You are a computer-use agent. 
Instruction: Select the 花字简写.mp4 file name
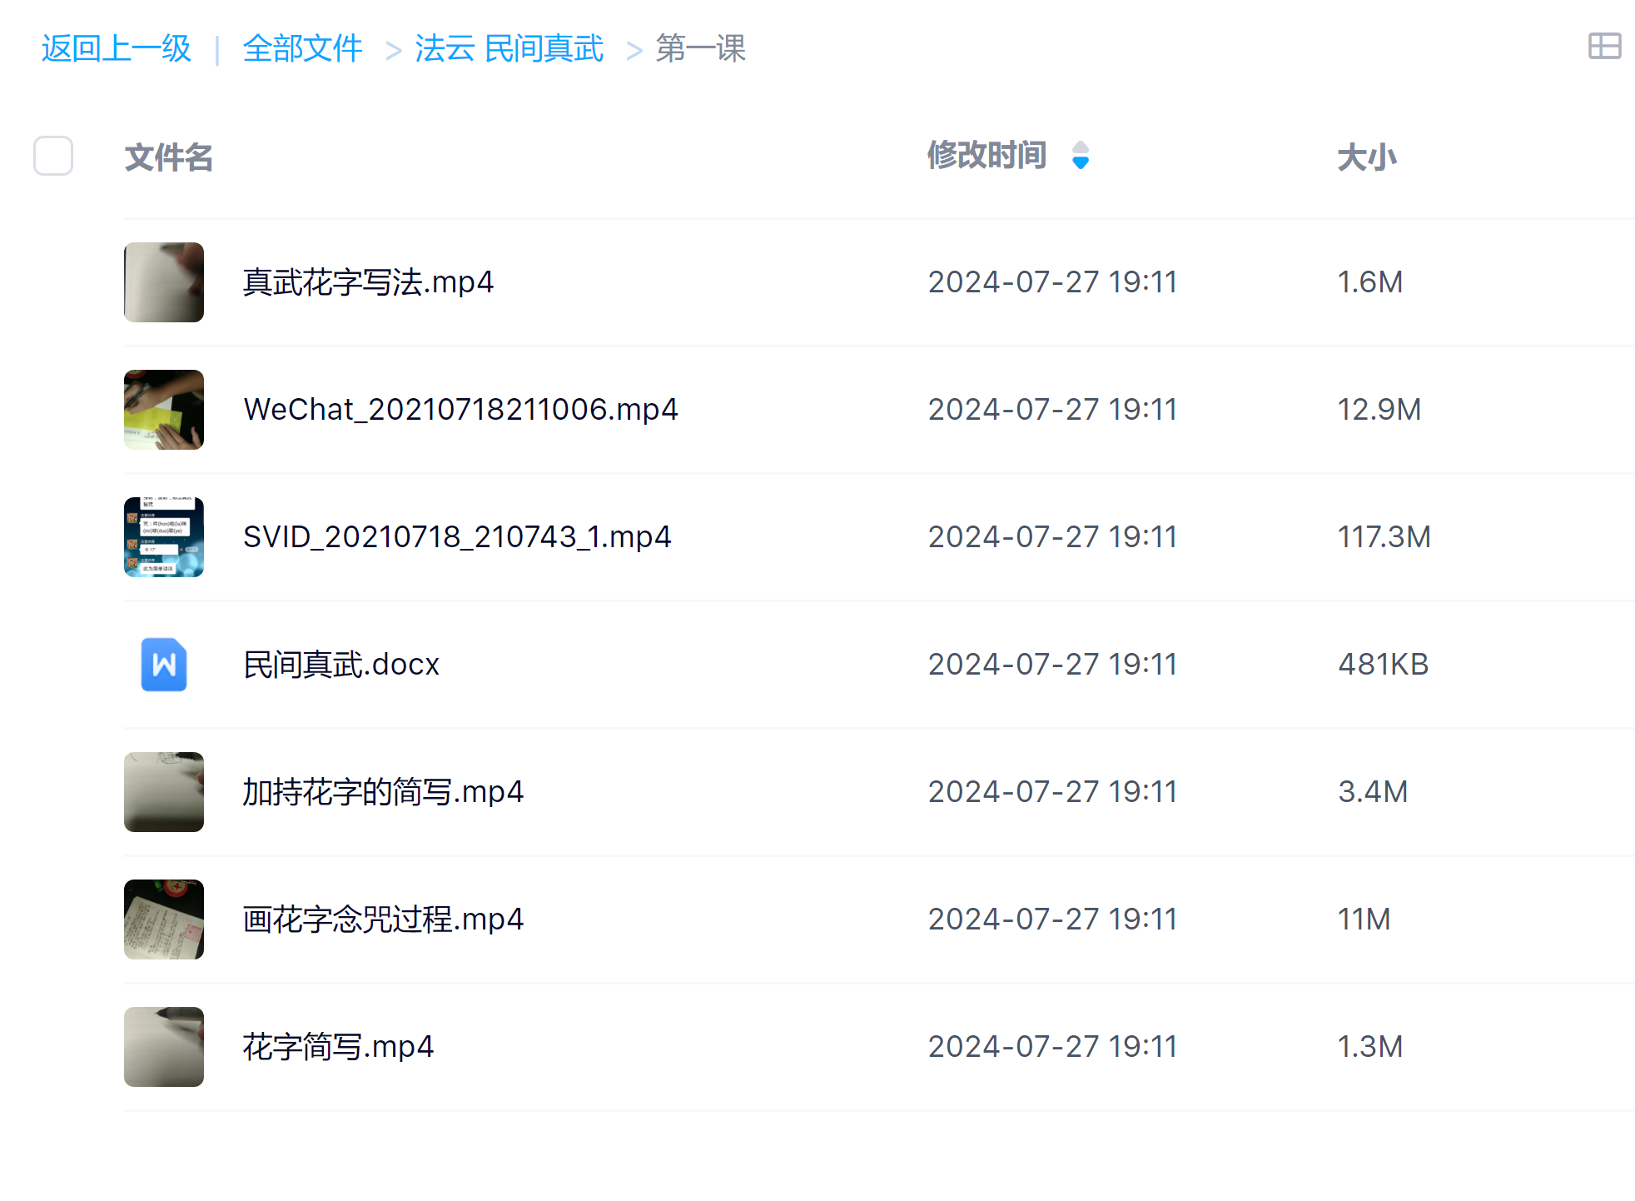tap(338, 1047)
